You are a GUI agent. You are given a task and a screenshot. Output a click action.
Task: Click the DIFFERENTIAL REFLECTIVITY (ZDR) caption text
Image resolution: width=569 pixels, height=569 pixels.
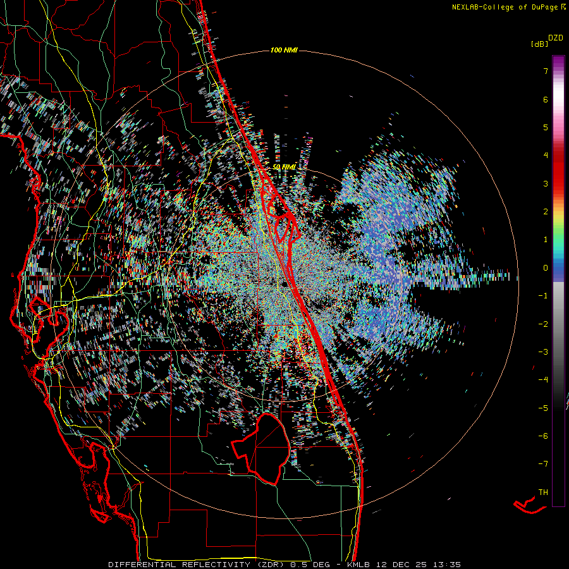(x=197, y=565)
